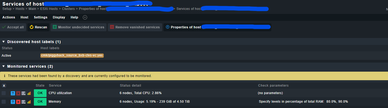Open check parameters icon for CPU utilization
The width and height of the screenshot is (388, 108).
click(24, 93)
